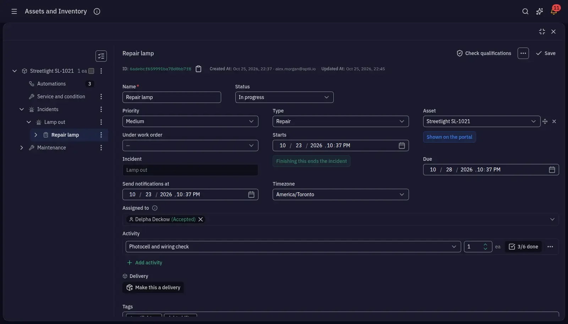The width and height of the screenshot is (568, 324).
Task: Open the Due date calendar icon
Action: 552,170
